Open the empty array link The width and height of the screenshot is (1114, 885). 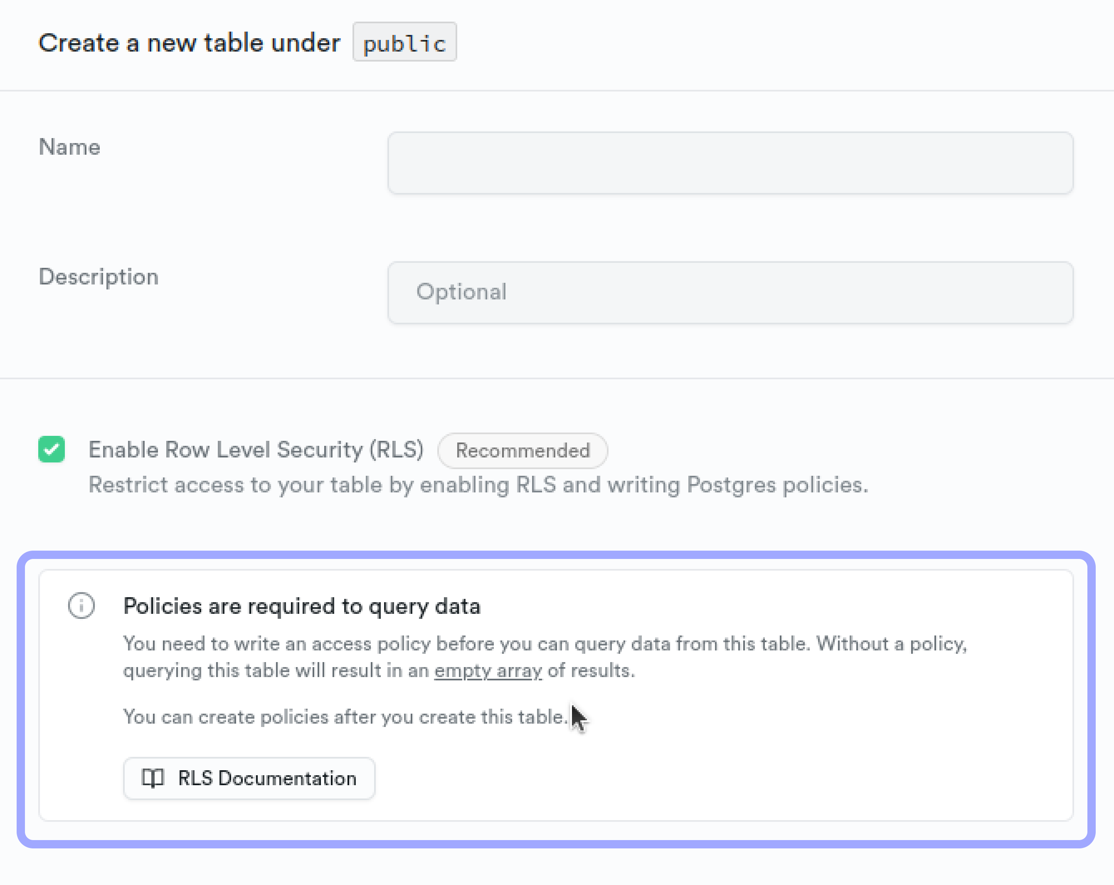coord(488,670)
